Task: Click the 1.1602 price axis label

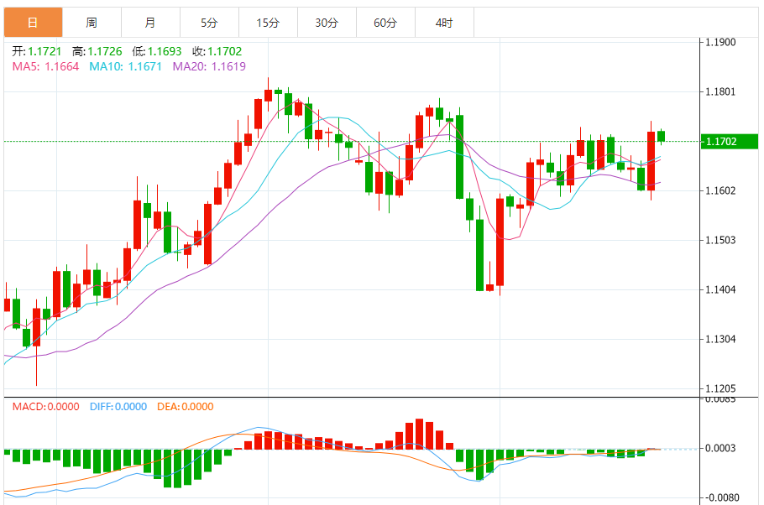Action: tap(720, 190)
